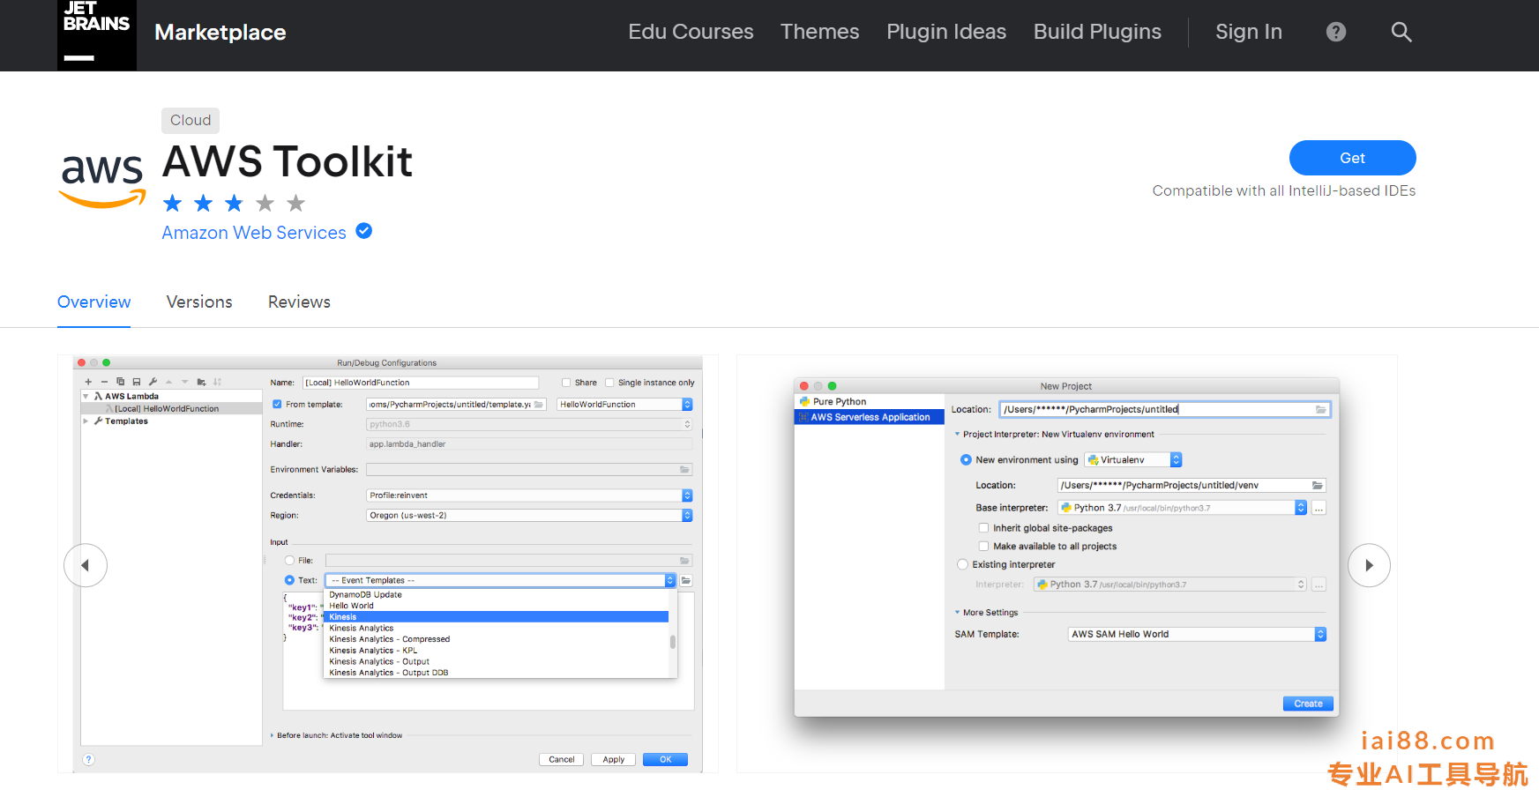Click the Cloud category tag
The image size is (1539, 797).
point(191,120)
